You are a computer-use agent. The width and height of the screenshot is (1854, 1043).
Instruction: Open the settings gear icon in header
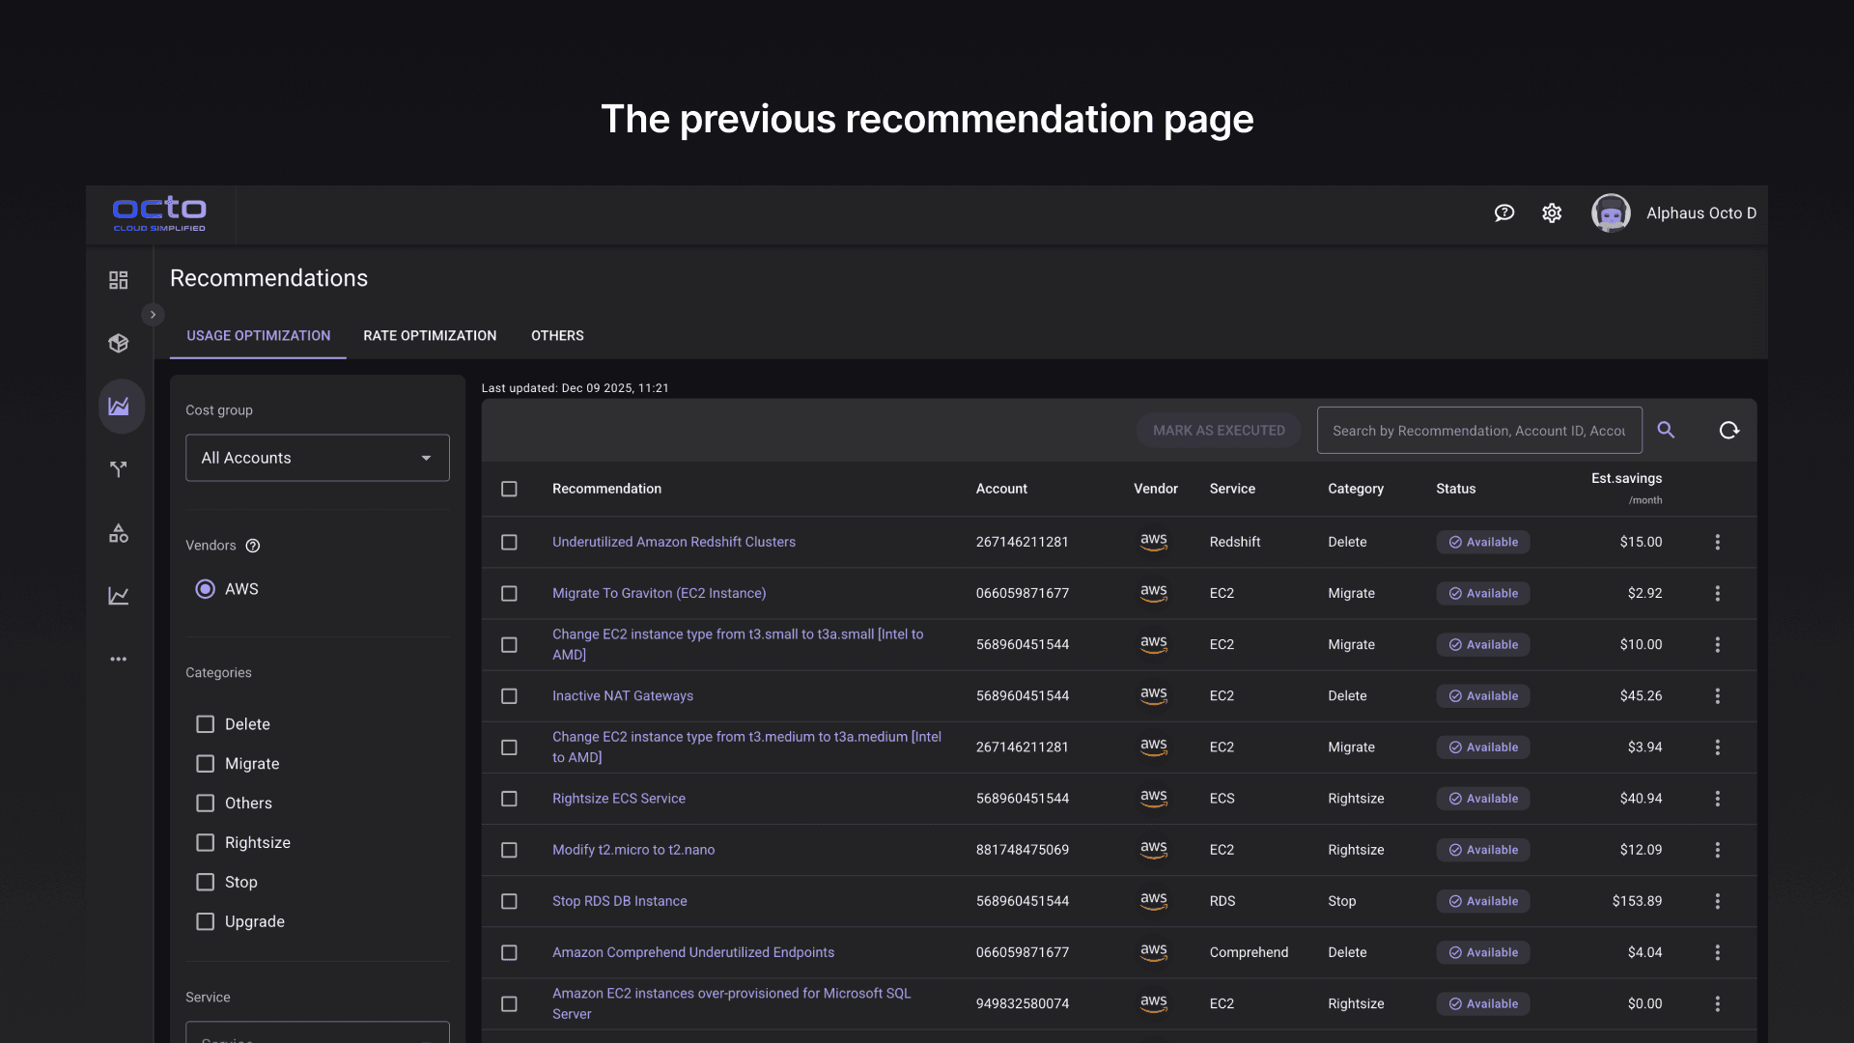(1552, 213)
